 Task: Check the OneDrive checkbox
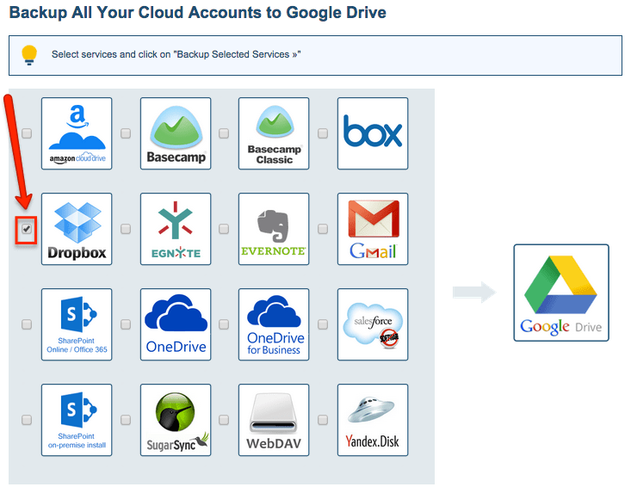point(126,324)
